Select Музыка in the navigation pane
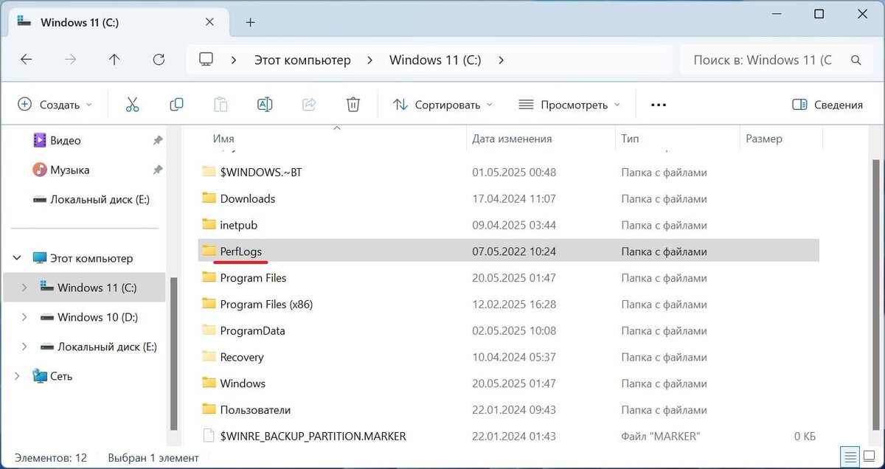 pyautogui.click(x=70, y=170)
